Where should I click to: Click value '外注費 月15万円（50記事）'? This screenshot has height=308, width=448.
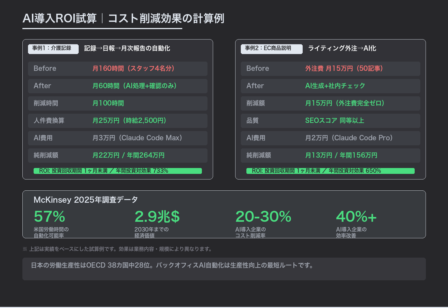(344, 69)
